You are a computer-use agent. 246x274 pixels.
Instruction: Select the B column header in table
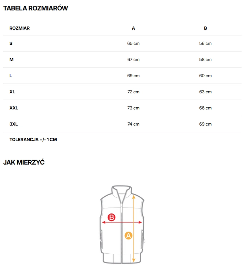point(205,28)
